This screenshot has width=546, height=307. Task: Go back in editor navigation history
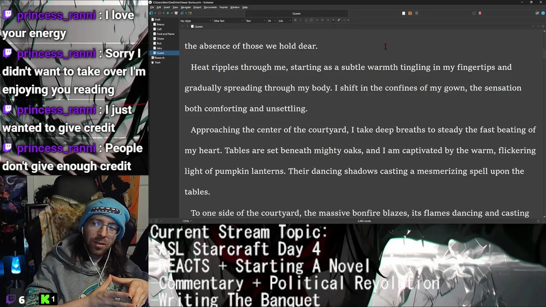click(x=182, y=26)
